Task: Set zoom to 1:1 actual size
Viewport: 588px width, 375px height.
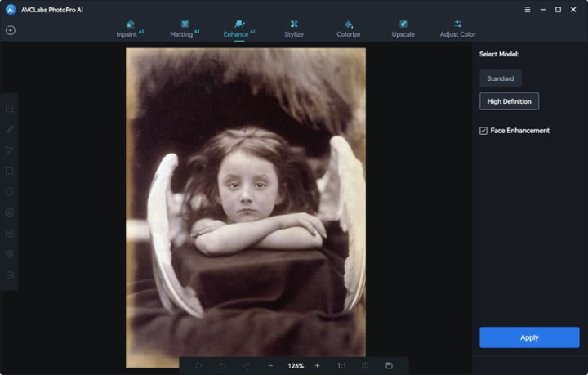Action: click(341, 366)
